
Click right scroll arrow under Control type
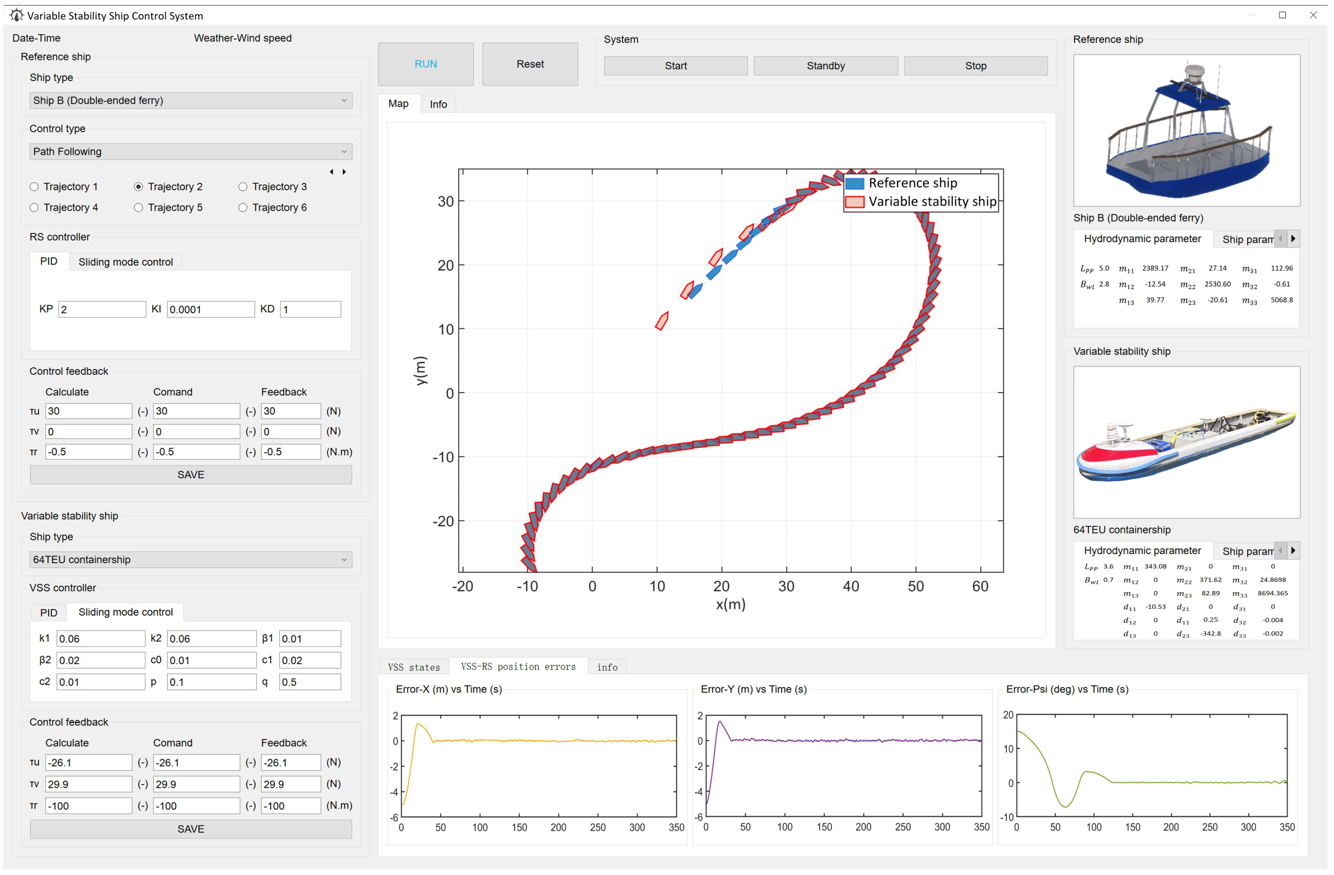(x=344, y=172)
